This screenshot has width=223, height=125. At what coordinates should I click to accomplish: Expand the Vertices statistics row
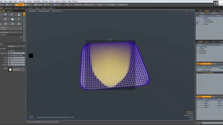(x=202, y=101)
